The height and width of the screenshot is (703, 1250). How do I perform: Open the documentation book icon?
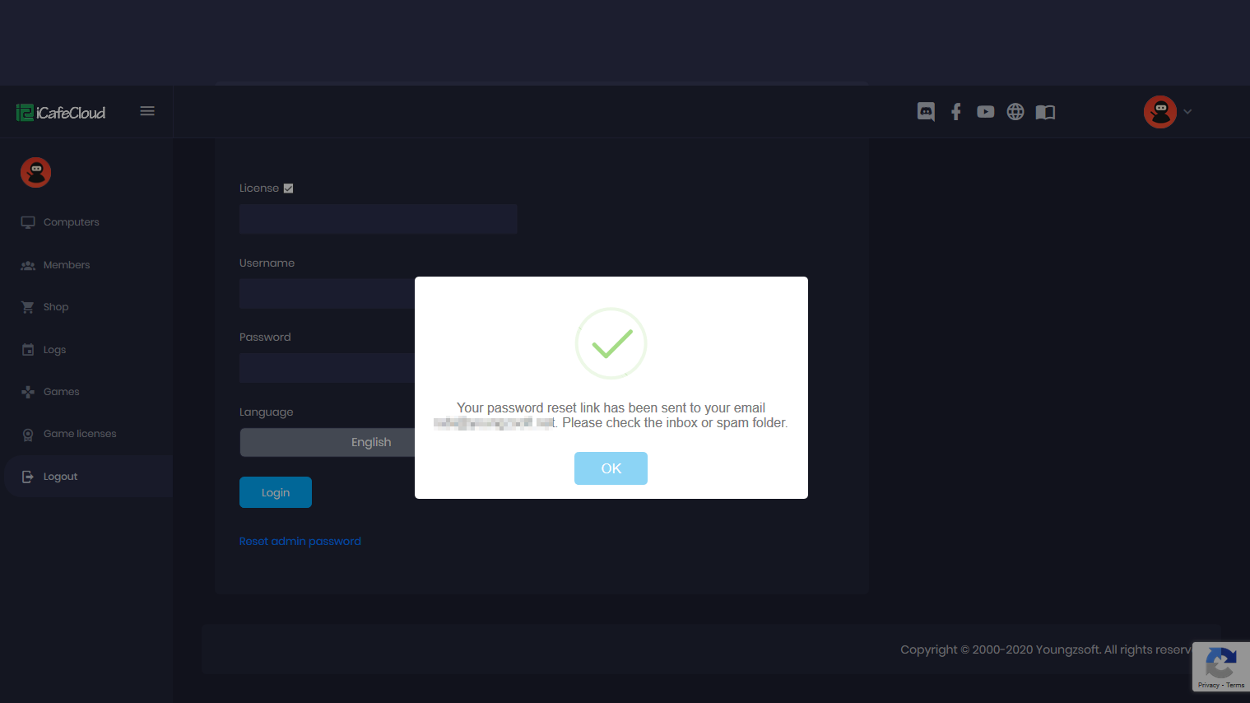pyautogui.click(x=1045, y=112)
